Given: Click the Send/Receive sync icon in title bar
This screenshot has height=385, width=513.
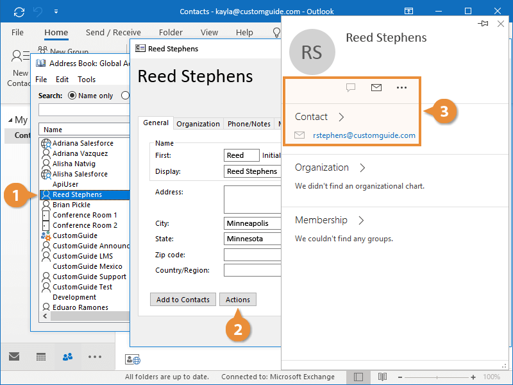Looking at the screenshot, I should [x=19, y=12].
